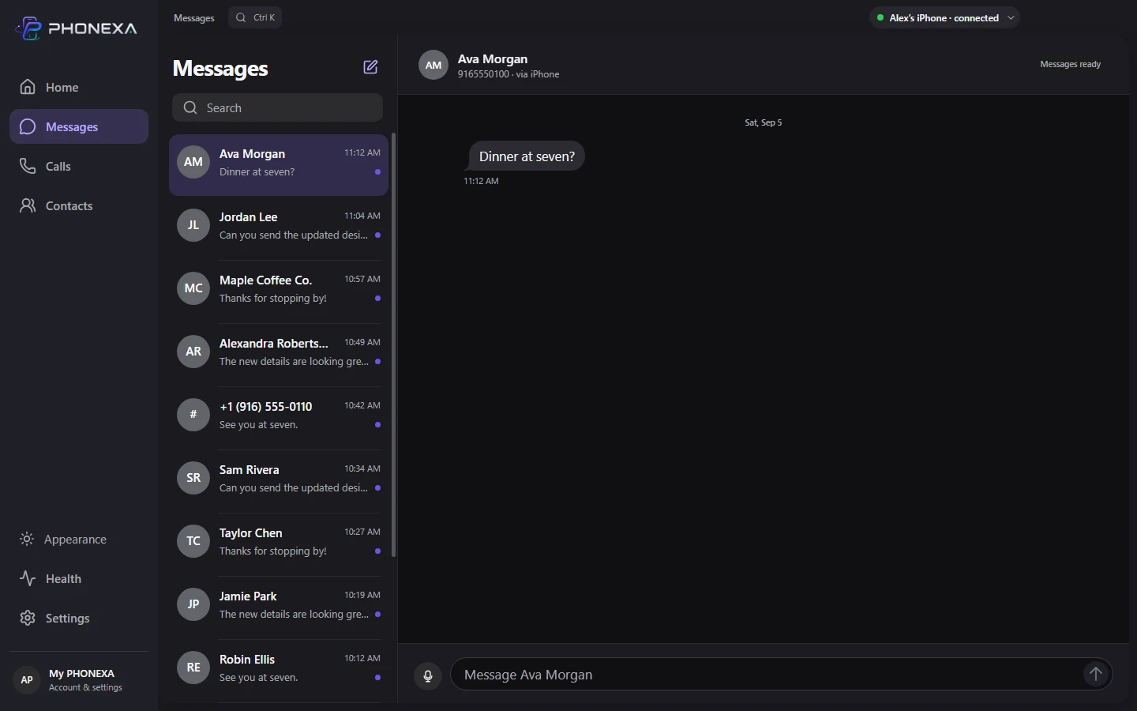This screenshot has width=1137, height=711.
Task: Click the microphone voice input icon
Action: point(428,675)
